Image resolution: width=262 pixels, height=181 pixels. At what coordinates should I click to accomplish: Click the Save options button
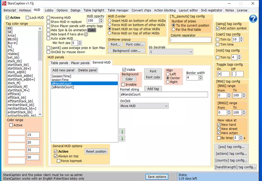(x=157, y=177)
